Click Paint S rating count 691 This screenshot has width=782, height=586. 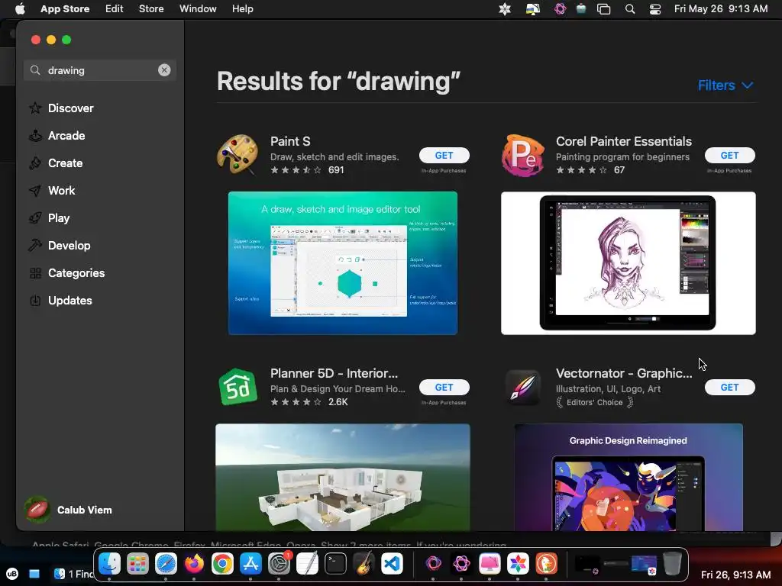336,170
